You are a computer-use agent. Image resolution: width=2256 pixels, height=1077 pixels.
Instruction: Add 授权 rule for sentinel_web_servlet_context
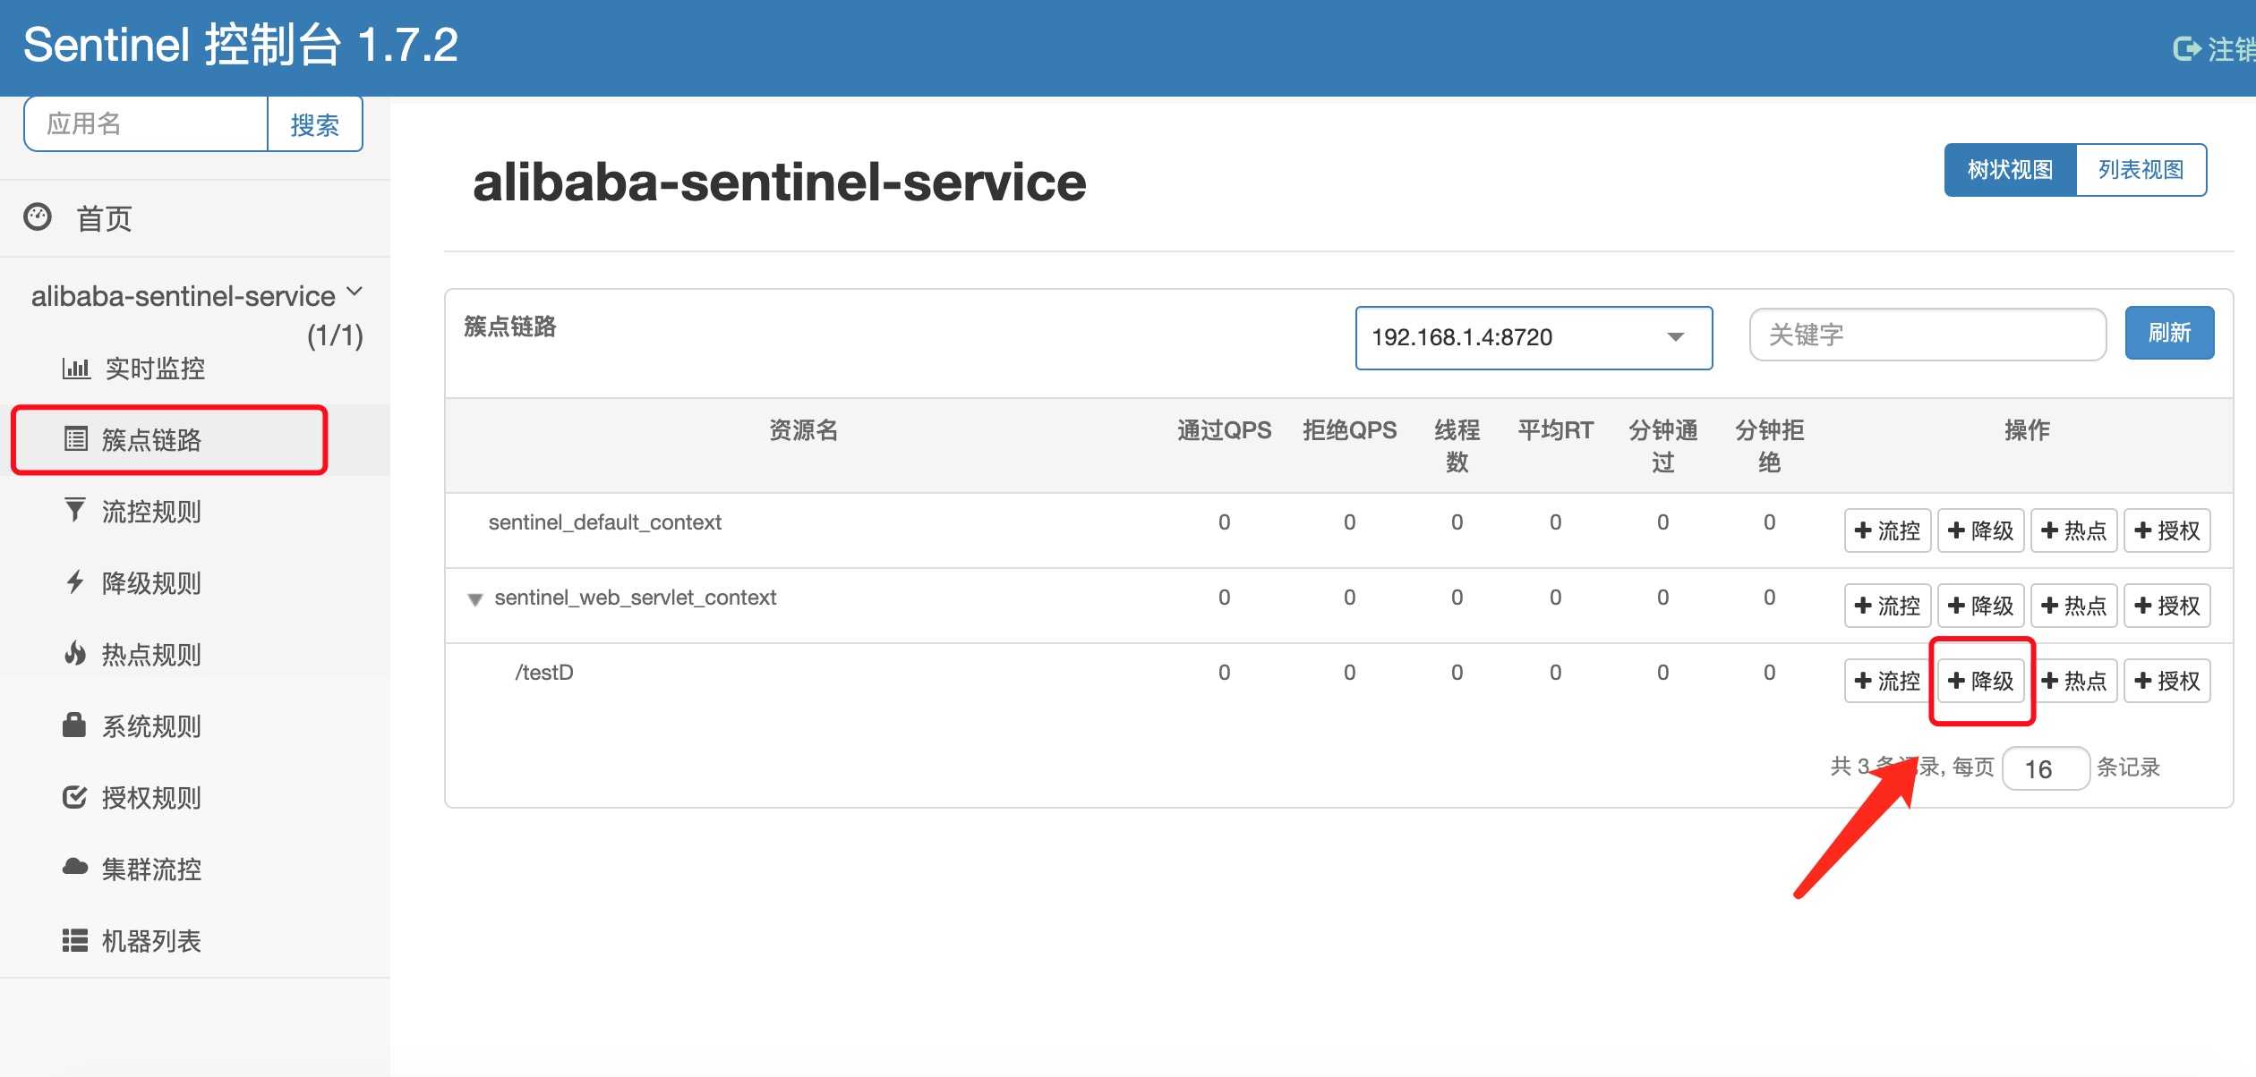pyautogui.click(x=2166, y=606)
